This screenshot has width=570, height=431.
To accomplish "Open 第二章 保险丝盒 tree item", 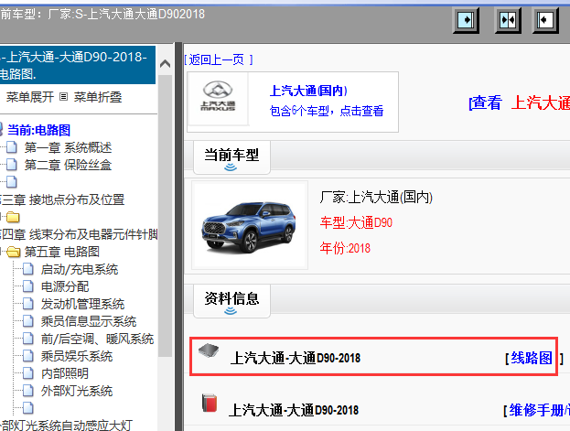I will tap(68, 165).
